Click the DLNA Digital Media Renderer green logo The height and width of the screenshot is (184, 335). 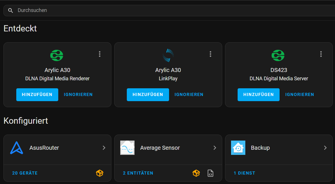click(x=57, y=55)
